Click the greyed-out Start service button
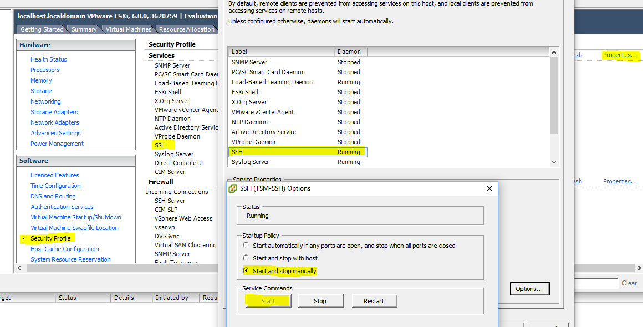Screen dimensions: 643x327 (x=268, y=301)
